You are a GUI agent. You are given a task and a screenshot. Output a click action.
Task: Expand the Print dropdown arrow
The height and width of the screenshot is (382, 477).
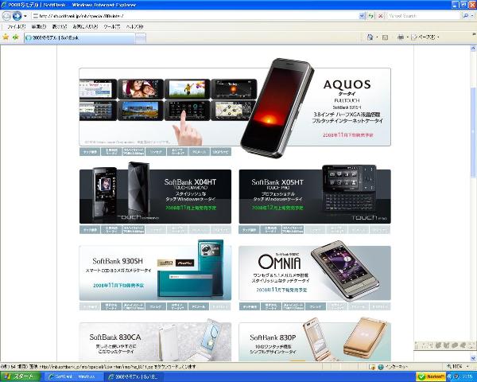pyautogui.click(x=407, y=37)
